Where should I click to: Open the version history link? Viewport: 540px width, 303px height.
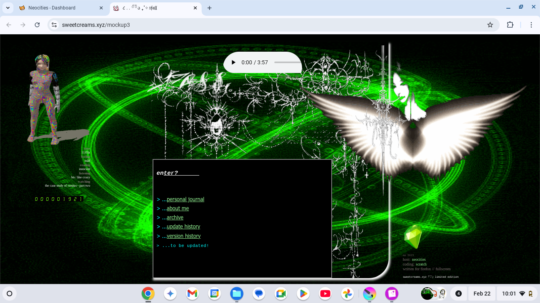tap(183, 236)
